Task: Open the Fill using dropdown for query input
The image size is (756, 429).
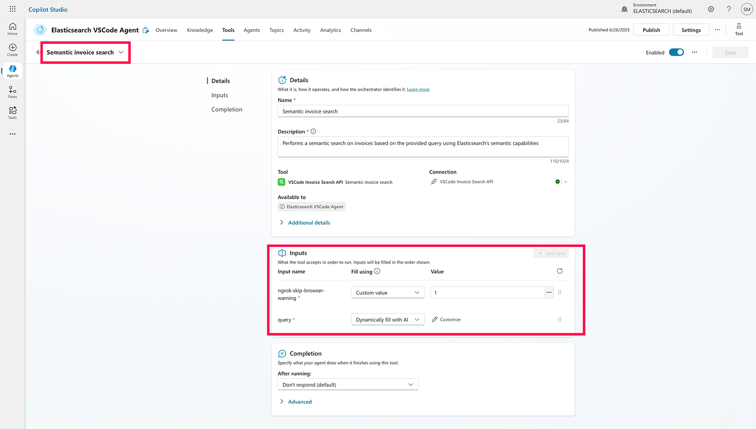Action: (387, 319)
